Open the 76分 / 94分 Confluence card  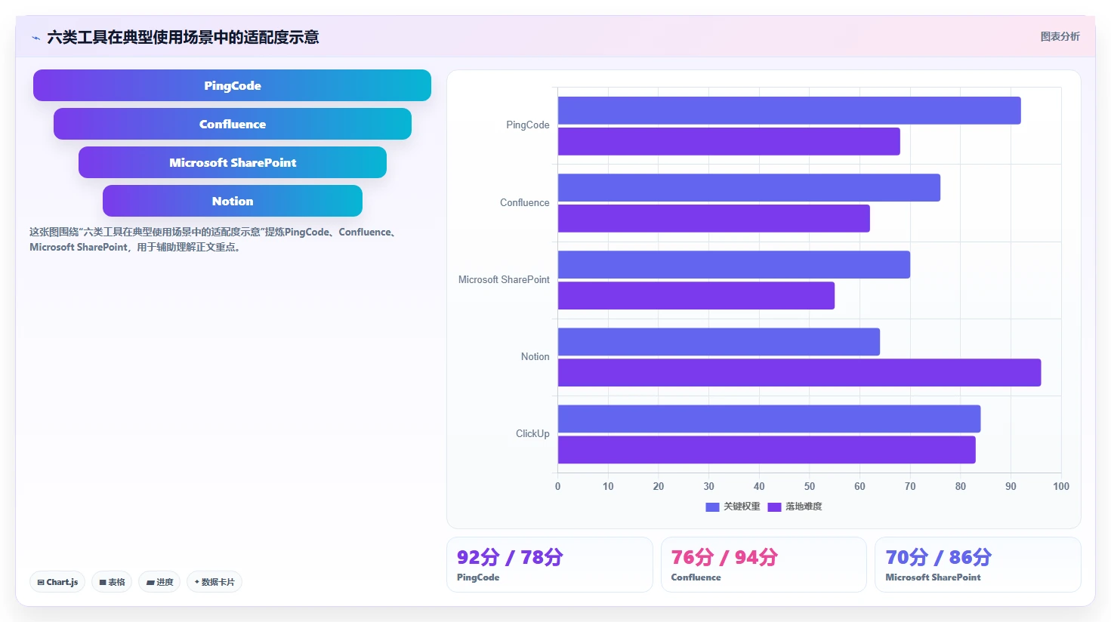coord(764,565)
